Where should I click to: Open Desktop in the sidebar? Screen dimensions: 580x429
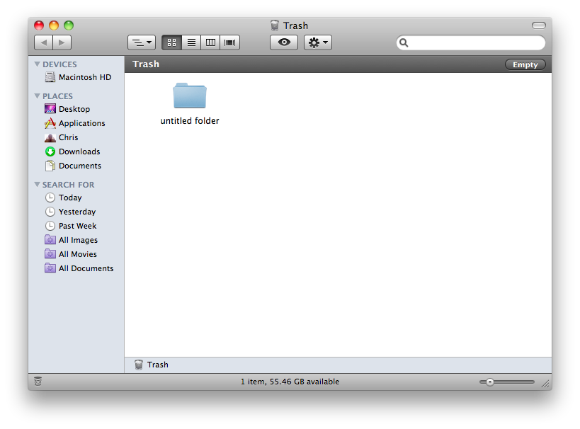(x=76, y=109)
